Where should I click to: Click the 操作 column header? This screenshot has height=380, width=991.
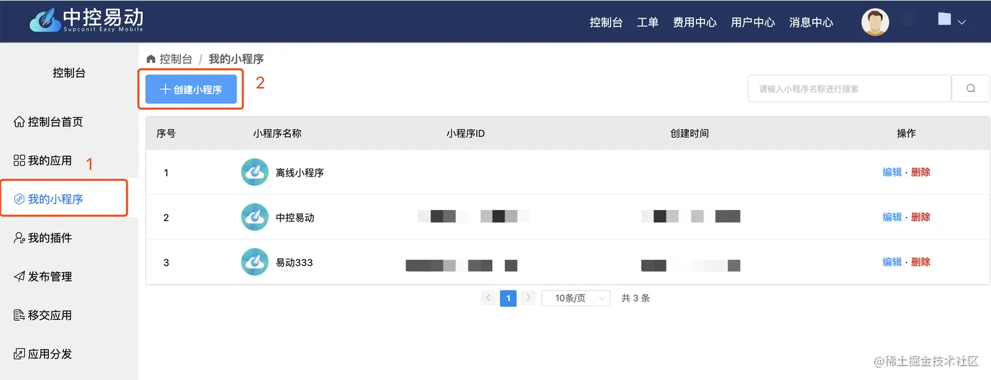[x=906, y=133]
